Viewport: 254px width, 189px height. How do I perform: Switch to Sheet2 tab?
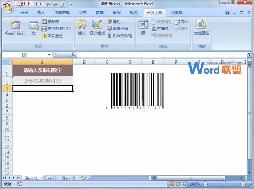pos(50,178)
